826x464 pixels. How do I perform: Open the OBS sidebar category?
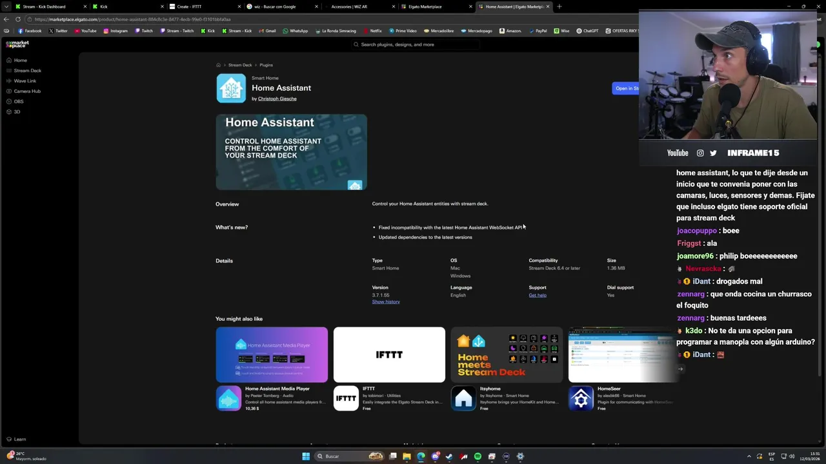tap(15, 101)
